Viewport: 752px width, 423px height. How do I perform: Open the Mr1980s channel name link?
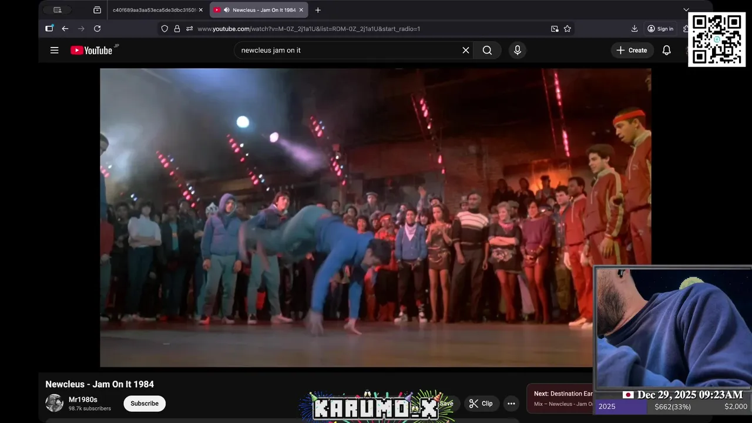pos(83,399)
